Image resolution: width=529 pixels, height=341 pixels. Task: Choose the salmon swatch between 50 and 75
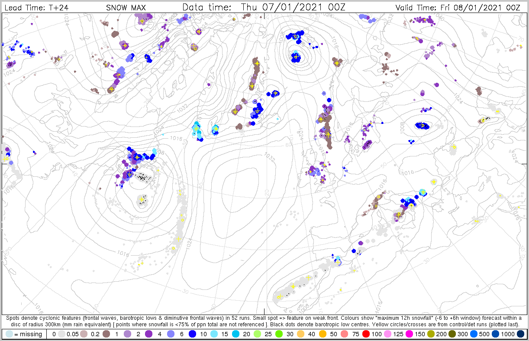pos(344,334)
